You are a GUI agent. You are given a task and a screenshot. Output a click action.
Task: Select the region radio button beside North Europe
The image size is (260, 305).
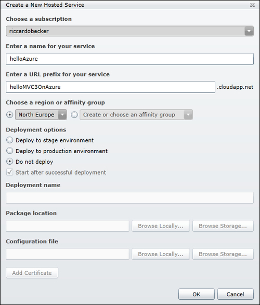9,114
